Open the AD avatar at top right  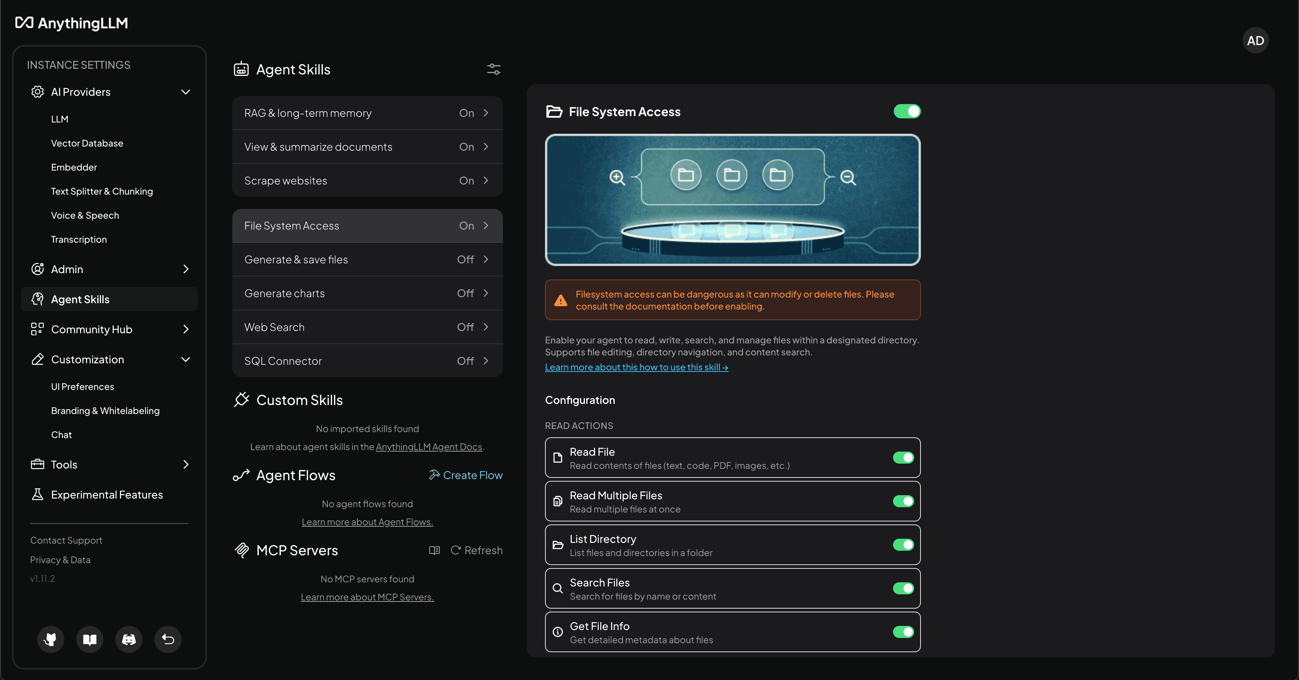[x=1256, y=40]
